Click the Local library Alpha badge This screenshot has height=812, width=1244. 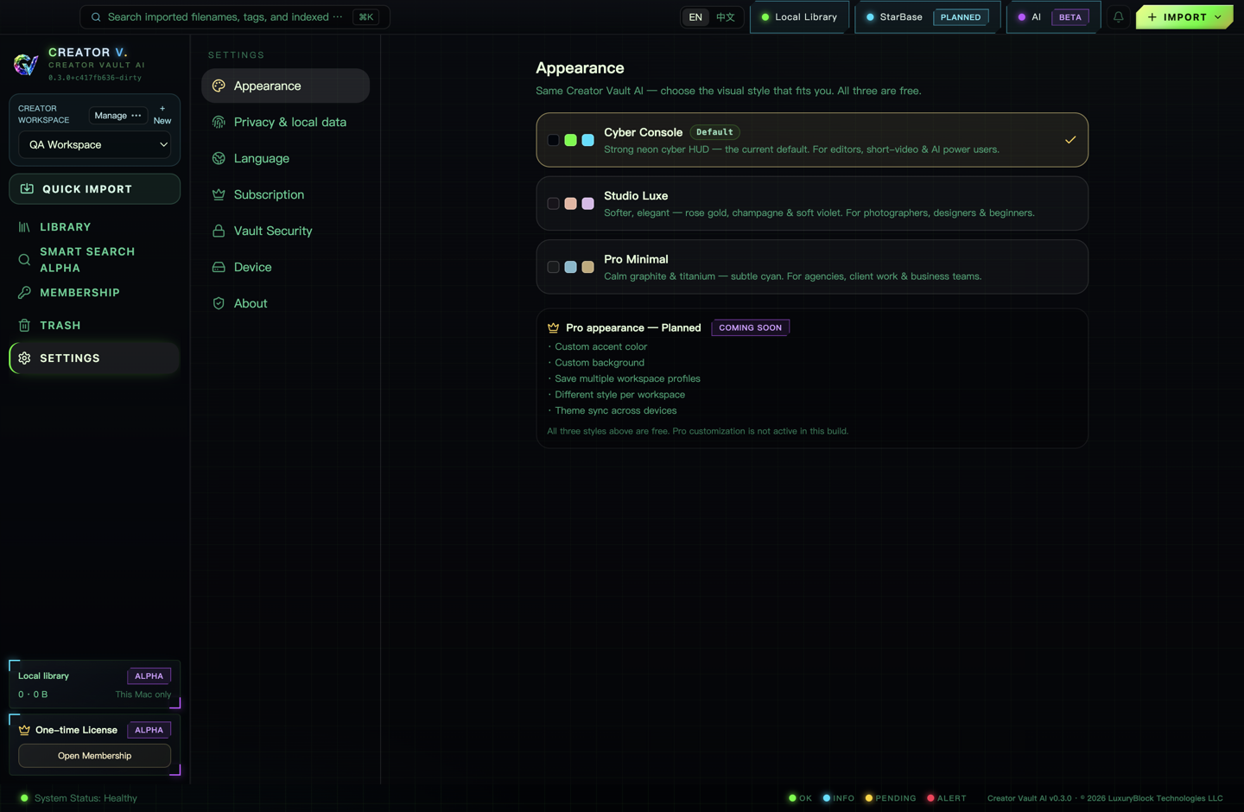pyautogui.click(x=149, y=676)
